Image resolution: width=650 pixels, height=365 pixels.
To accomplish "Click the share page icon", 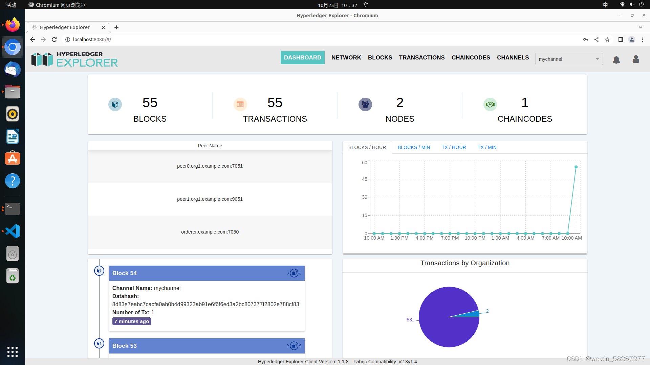I will [597, 40].
